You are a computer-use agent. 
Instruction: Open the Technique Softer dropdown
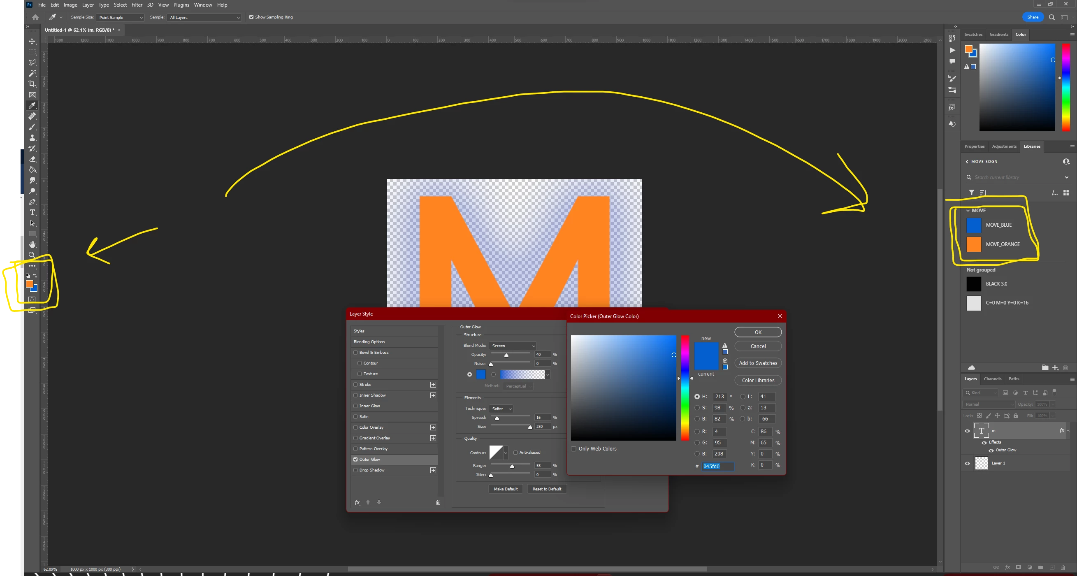point(501,409)
